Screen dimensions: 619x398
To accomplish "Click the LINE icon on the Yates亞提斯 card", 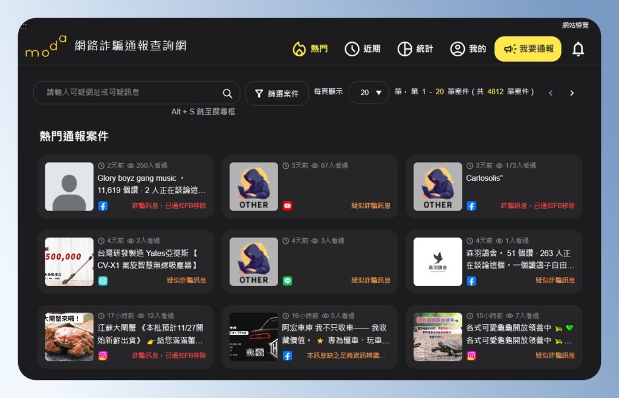I will point(103,281).
